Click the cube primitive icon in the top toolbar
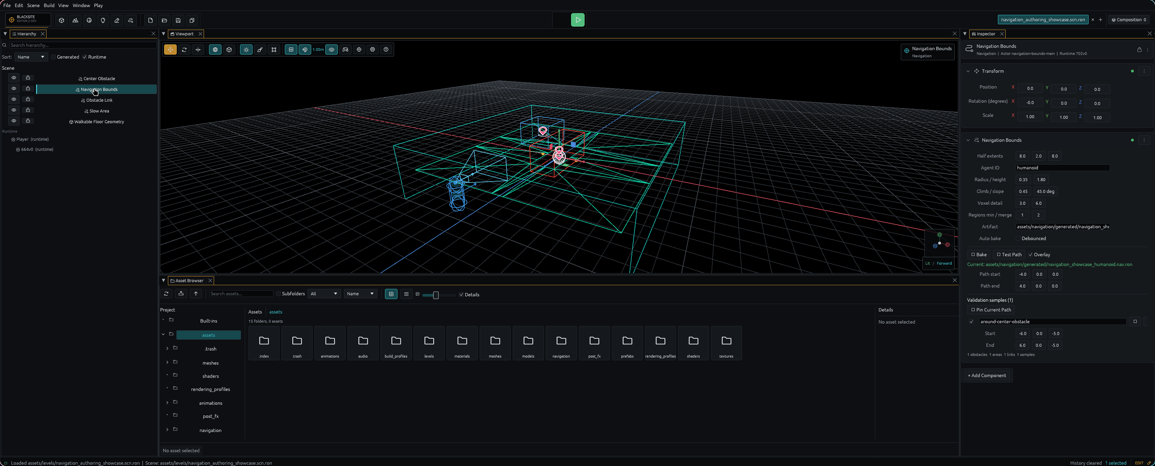 [61, 20]
